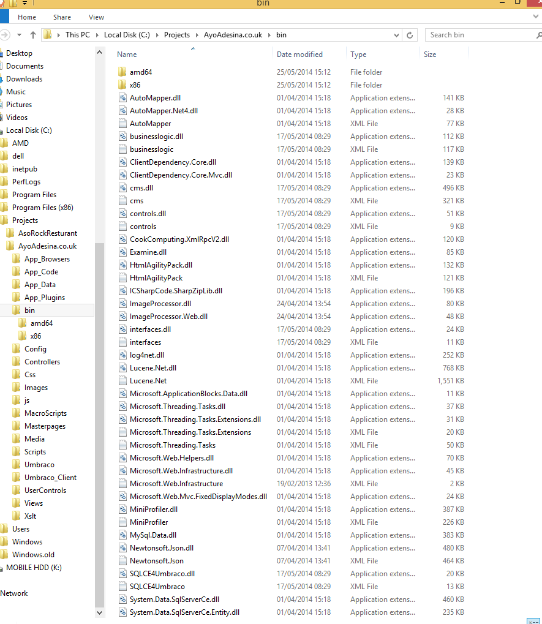Open the Share ribbon tab
This screenshot has width=542, height=624.
(62, 17)
